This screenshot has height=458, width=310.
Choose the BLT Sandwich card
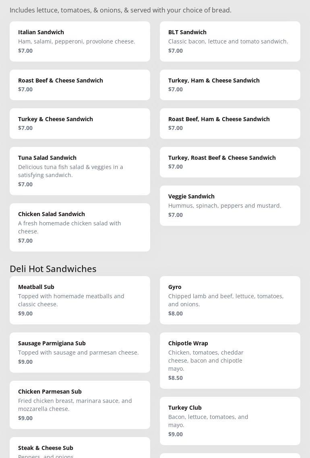click(230, 41)
